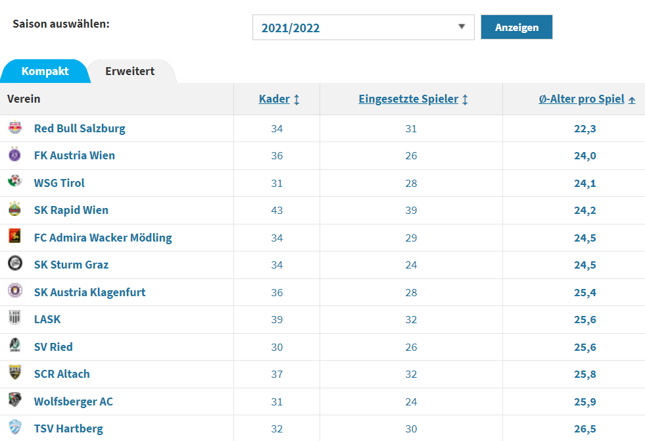The height and width of the screenshot is (441, 645).
Task: Switch to the Erweitert tab
Action: 130,71
